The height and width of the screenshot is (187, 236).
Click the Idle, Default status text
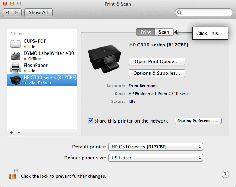pyautogui.click(x=40, y=83)
